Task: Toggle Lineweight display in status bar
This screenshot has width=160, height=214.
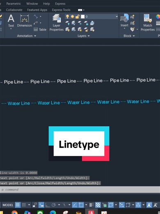Action: click(x=91, y=205)
